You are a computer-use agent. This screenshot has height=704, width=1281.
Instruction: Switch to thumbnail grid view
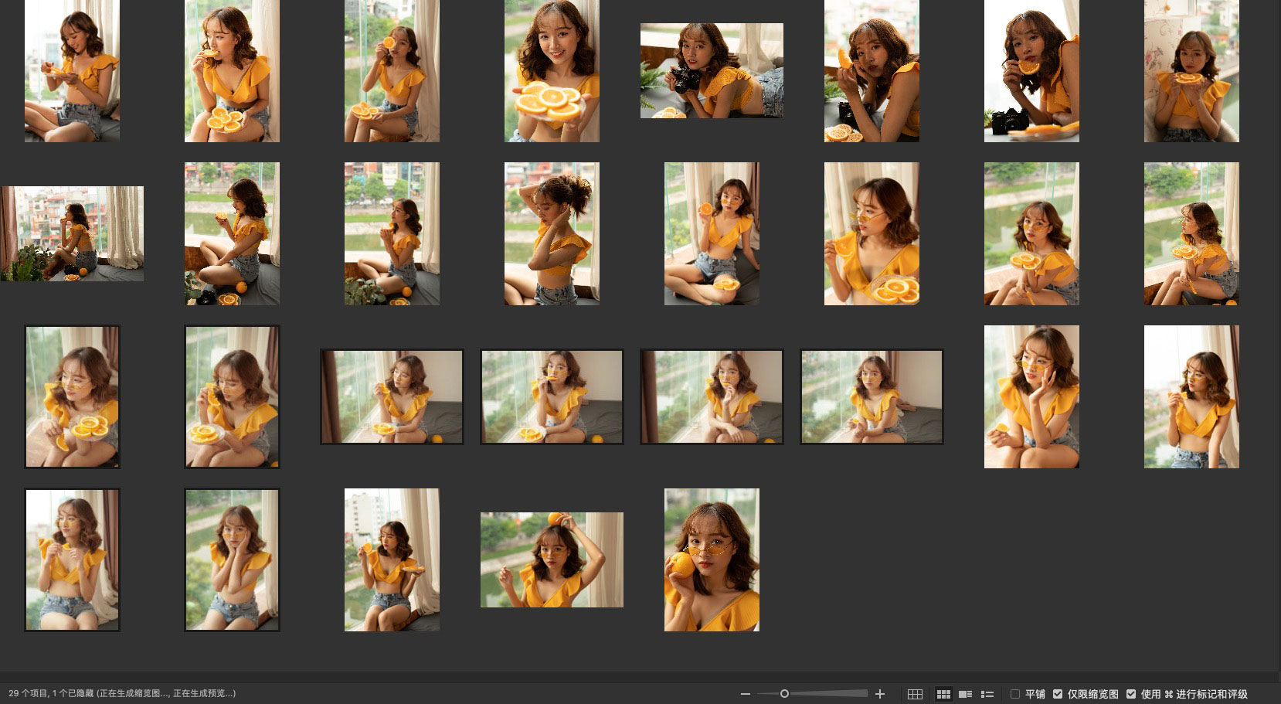(x=943, y=694)
